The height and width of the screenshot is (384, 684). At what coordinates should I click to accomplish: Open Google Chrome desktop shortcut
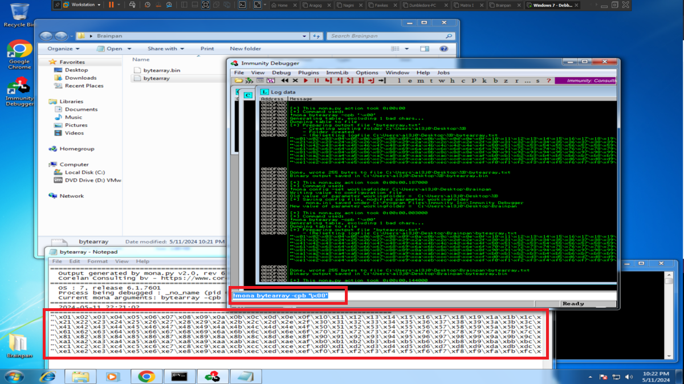point(19,55)
